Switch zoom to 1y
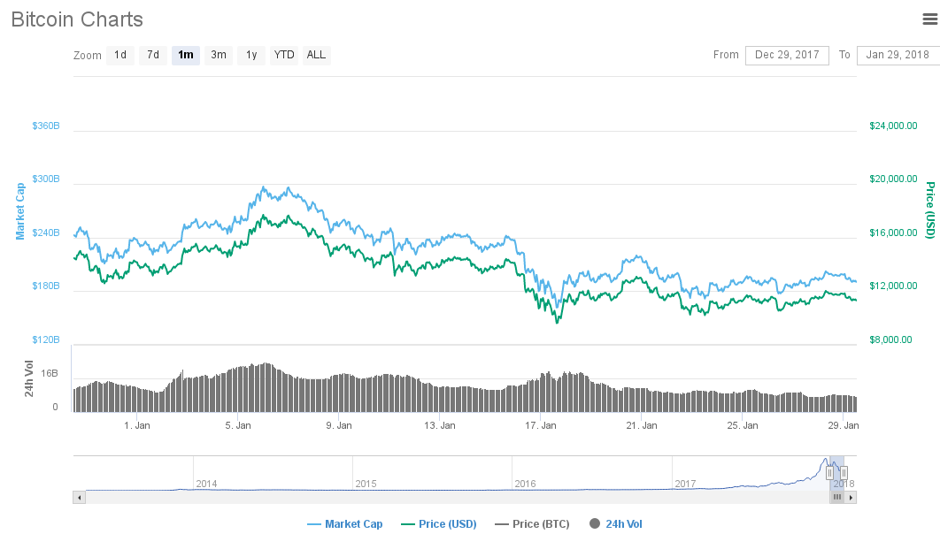Screen dimensions: 940x534 [251, 55]
